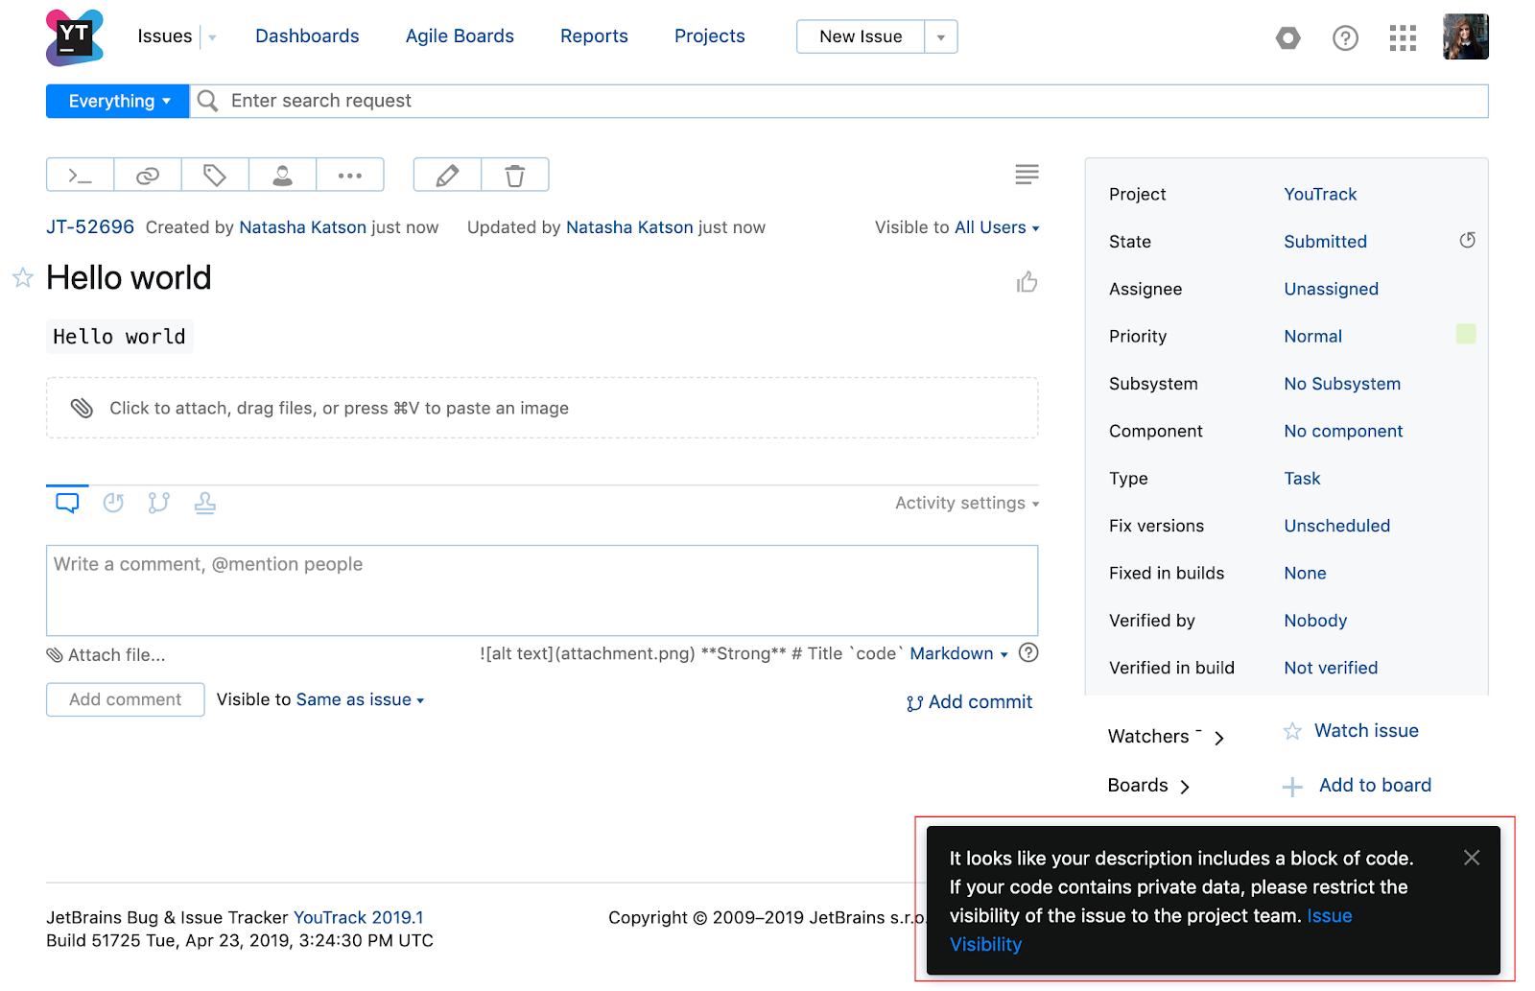The width and height of the screenshot is (1535, 991).
Task: Click Attach file... link
Action: pyautogui.click(x=106, y=655)
